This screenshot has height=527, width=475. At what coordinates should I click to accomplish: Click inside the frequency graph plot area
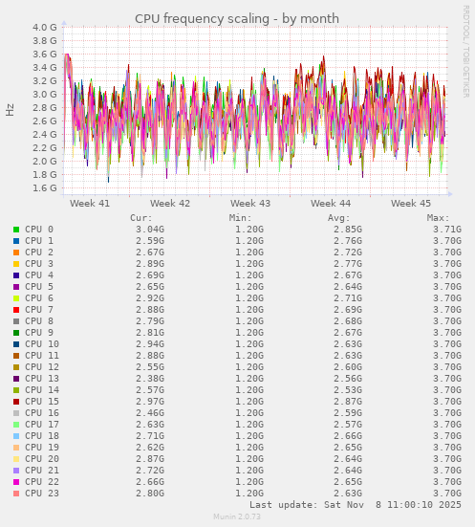point(255,111)
